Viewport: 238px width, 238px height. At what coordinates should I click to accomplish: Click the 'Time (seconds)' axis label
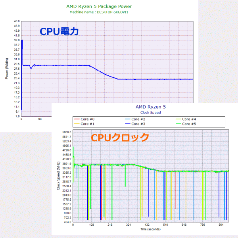(150, 229)
